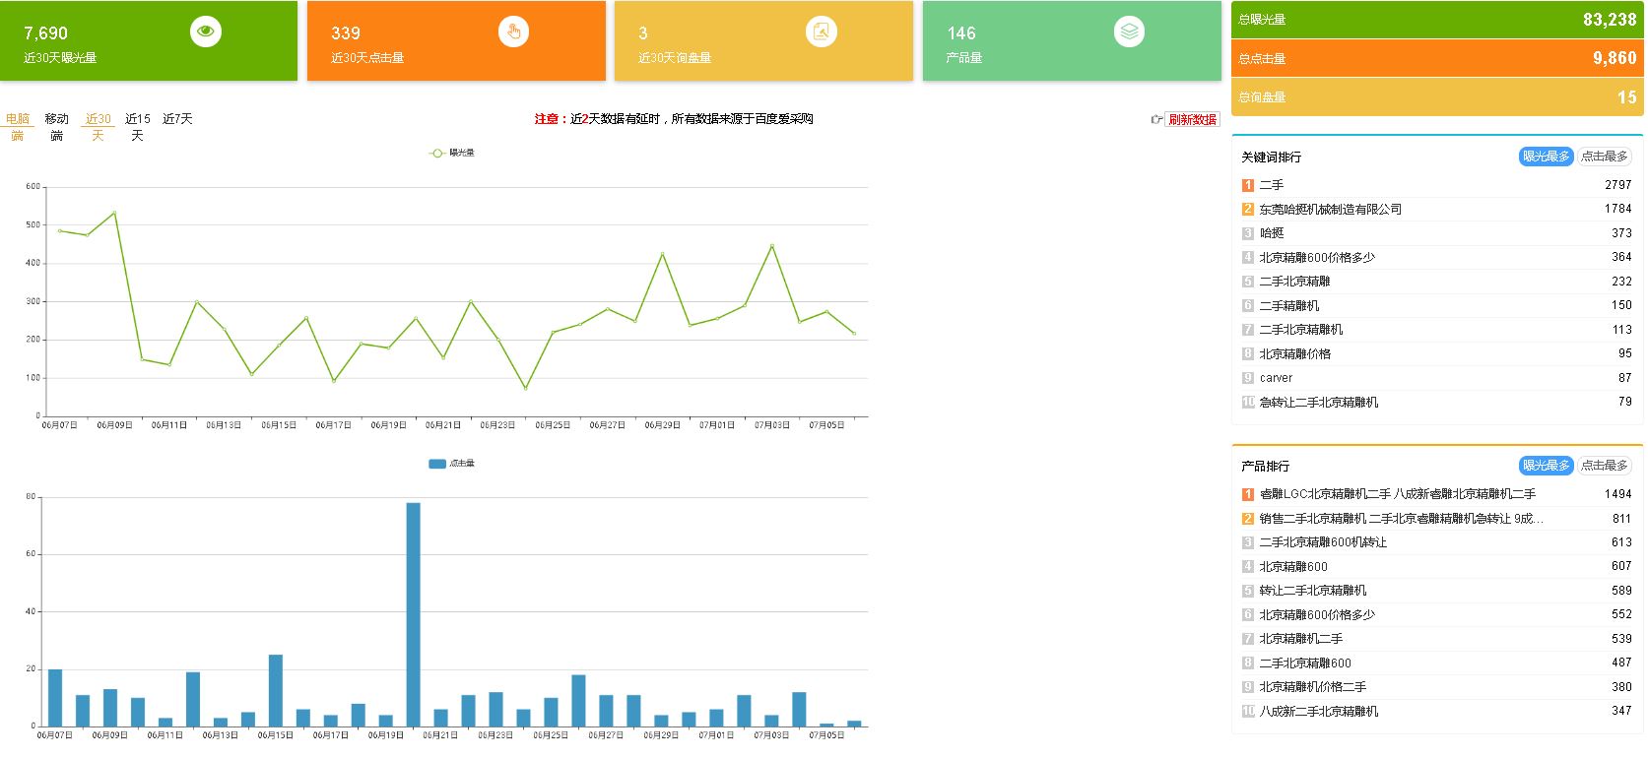
Task: Select 曝光最多 in the 关键词排行 panel
Action: coord(1546,157)
